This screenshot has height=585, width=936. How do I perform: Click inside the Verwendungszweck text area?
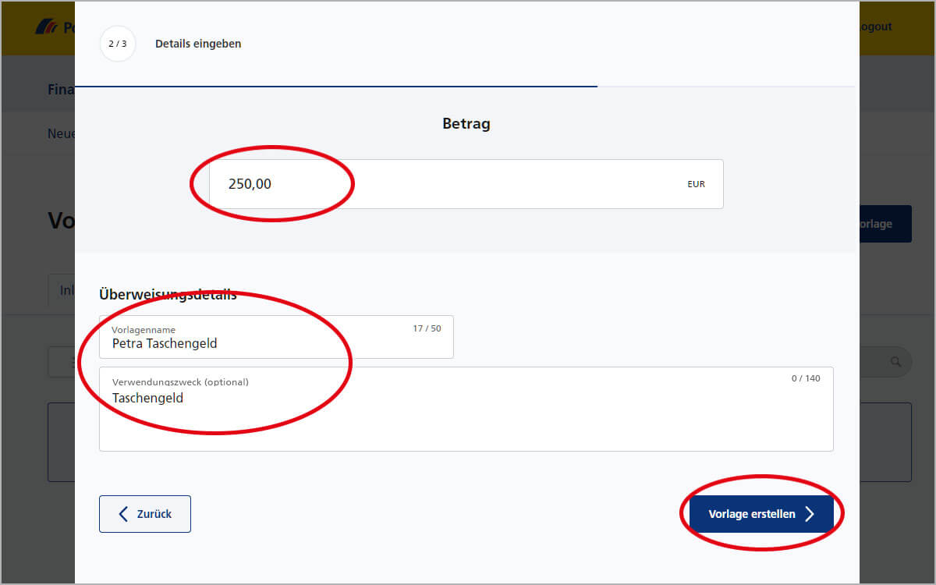coord(466,409)
